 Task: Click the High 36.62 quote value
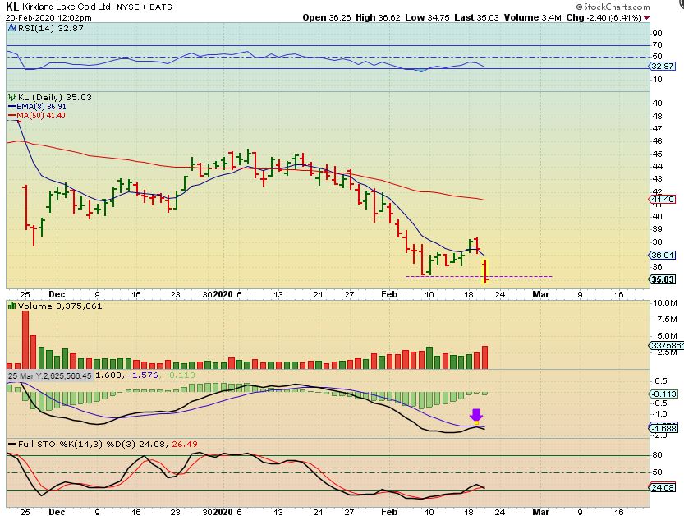click(x=378, y=18)
